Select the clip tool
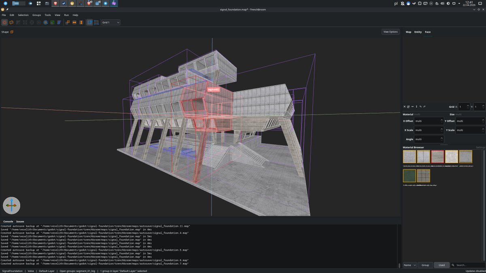This screenshot has width=486, height=273. 18,22
